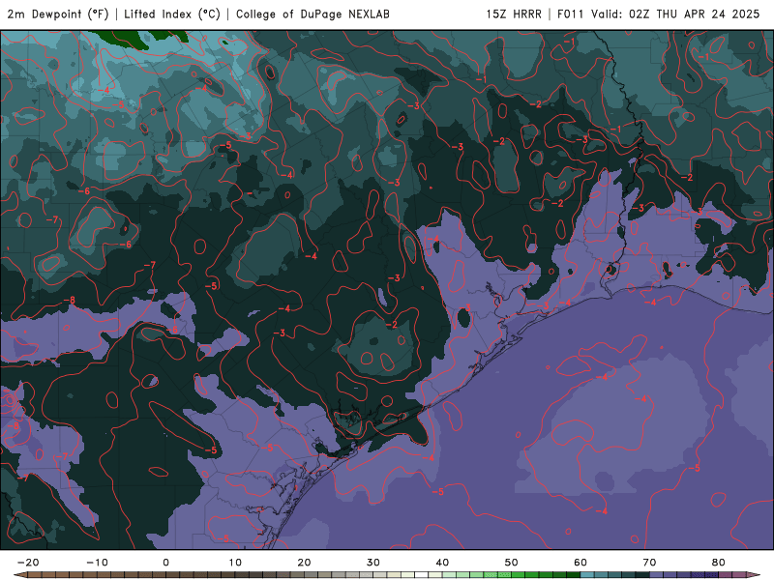
Task: Select the 0 tick label on the colorbar
Action: tap(165, 563)
